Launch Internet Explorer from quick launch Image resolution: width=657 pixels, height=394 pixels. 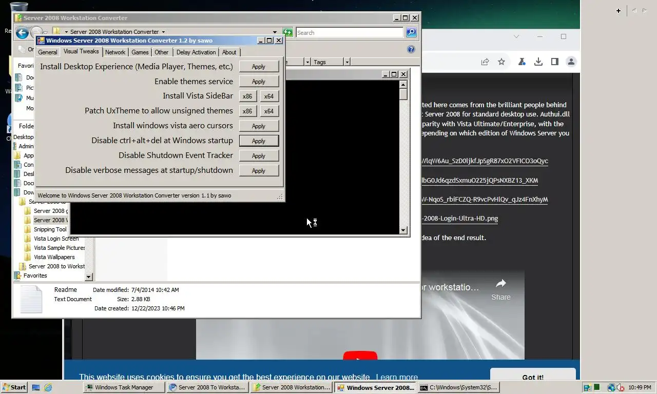click(48, 387)
